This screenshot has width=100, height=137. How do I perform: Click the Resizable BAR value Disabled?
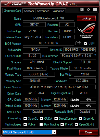tap(85, 112)
